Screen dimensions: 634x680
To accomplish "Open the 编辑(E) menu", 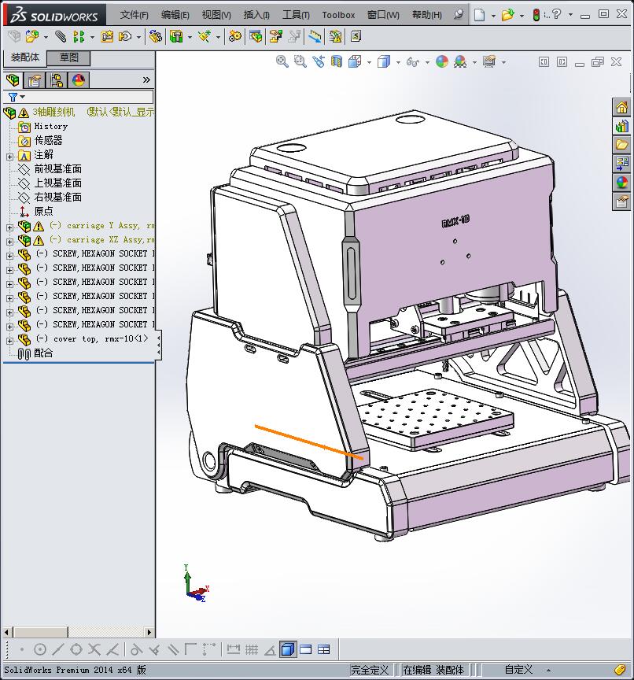I will (x=175, y=15).
